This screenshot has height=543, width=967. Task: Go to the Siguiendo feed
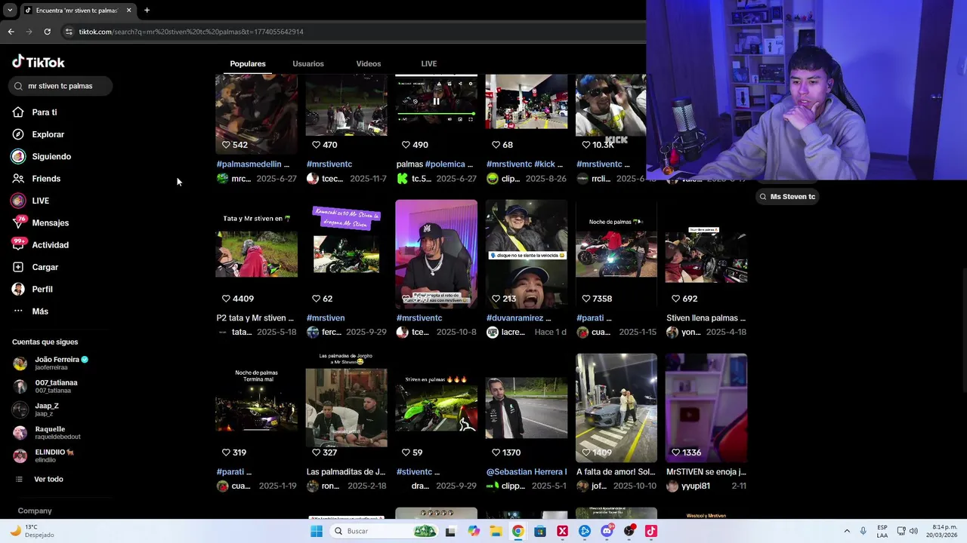(42, 156)
